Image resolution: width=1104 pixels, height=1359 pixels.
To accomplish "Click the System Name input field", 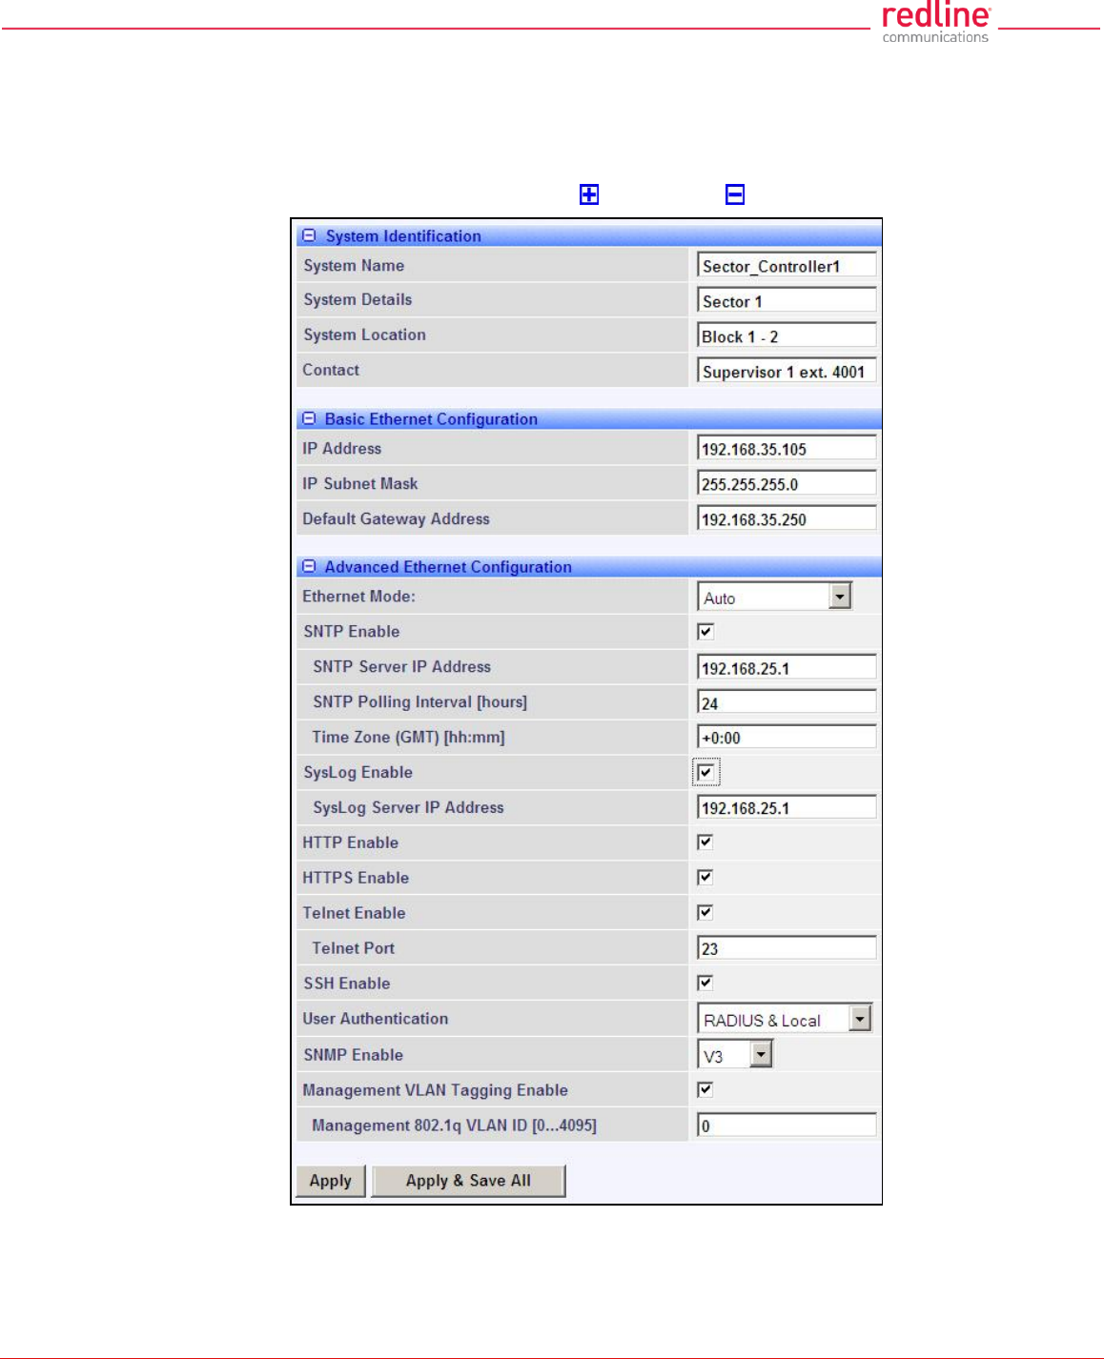I will click(x=787, y=266).
